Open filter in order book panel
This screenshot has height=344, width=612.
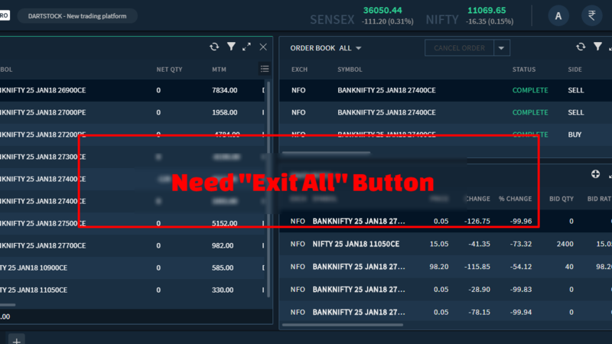597,47
